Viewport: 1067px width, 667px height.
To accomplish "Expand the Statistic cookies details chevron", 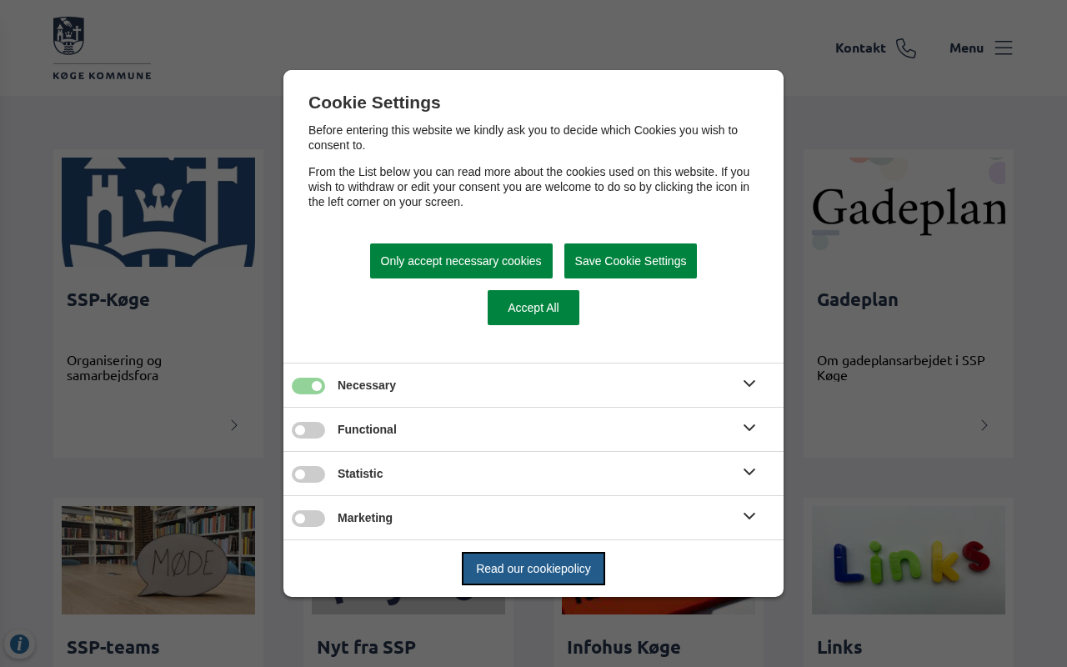I will pyautogui.click(x=749, y=472).
